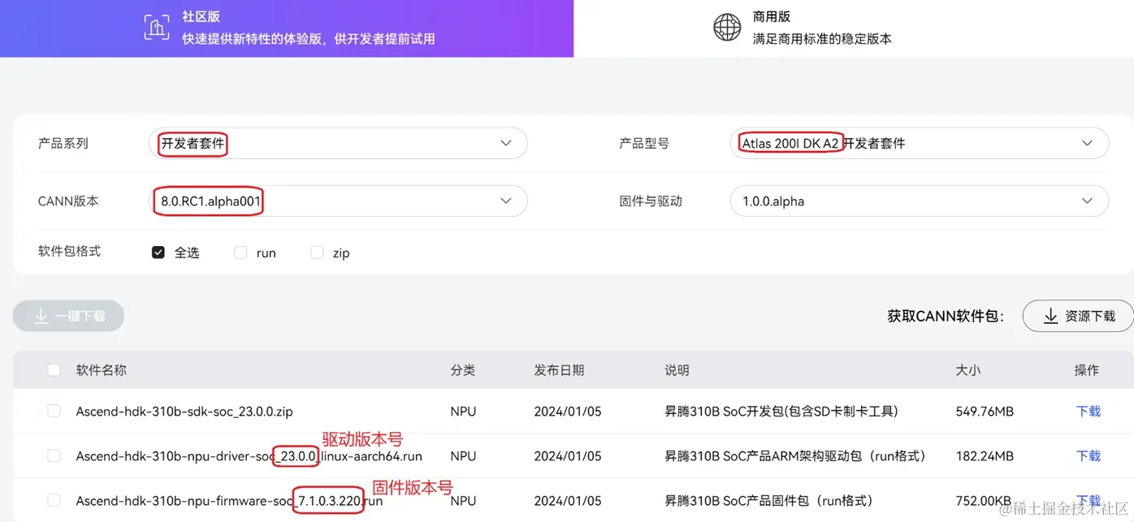Click NPU category in the driver row
This screenshot has width=1134, height=522.
(x=464, y=456)
